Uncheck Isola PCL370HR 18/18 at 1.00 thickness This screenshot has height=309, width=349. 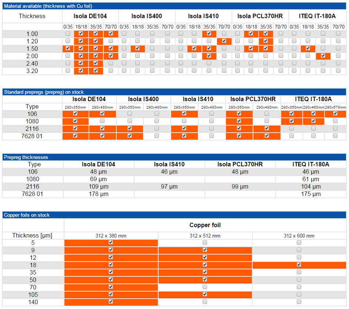click(x=251, y=34)
